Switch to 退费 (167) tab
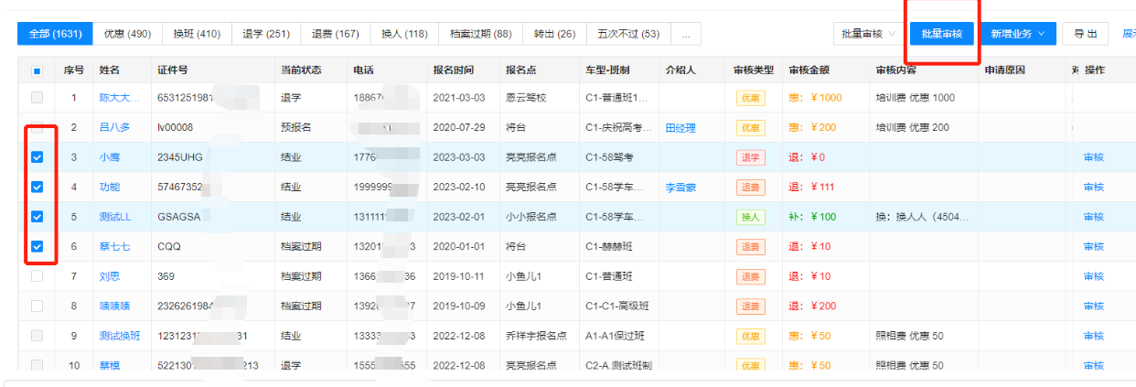Screen dimensions: 1136x387 pyautogui.click(x=336, y=34)
